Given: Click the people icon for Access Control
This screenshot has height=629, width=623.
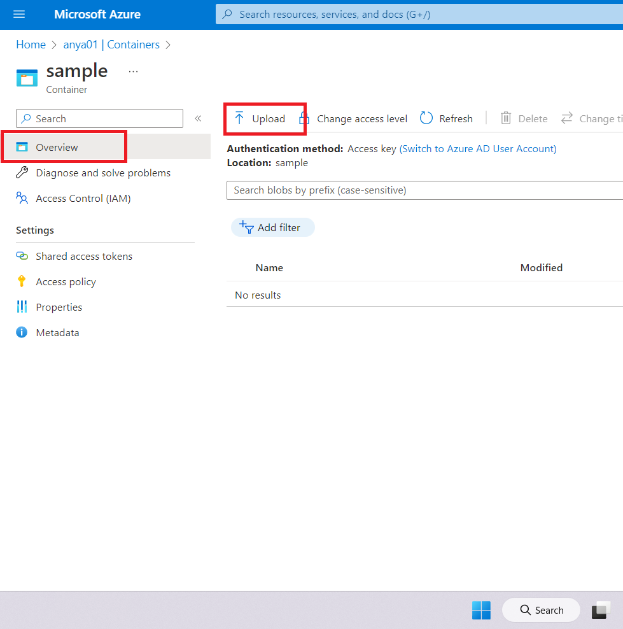Looking at the screenshot, I should pyautogui.click(x=22, y=198).
